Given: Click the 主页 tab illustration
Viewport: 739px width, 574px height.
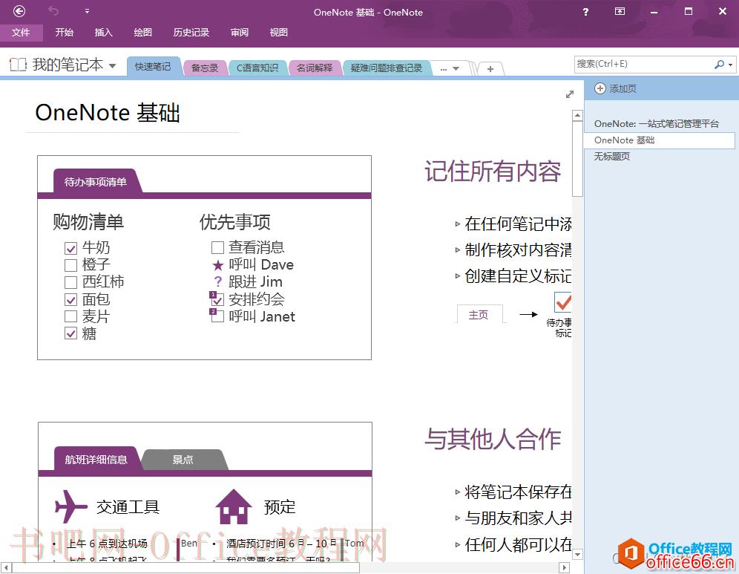Looking at the screenshot, I should (x=479, y=314).
